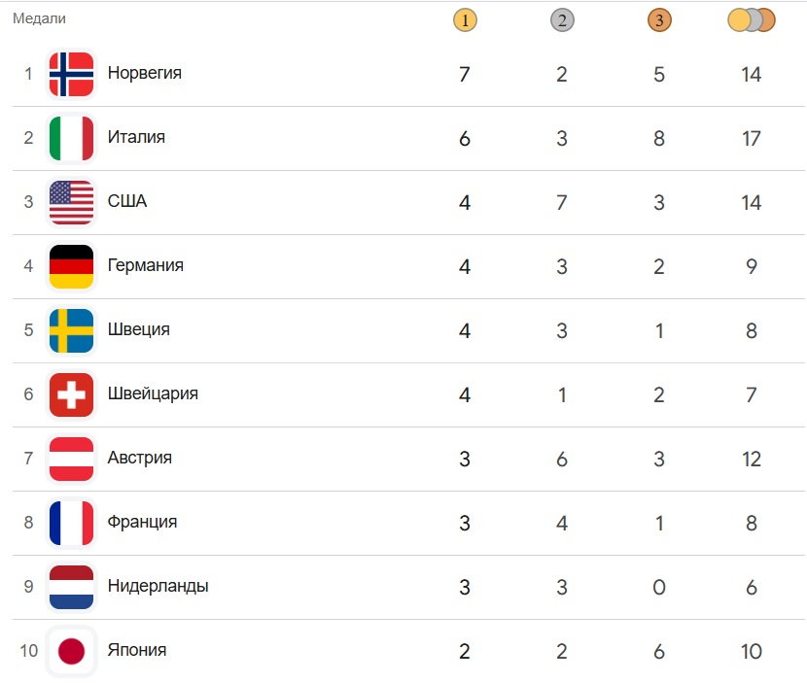Click the USA flag icon

click(71, 202)
